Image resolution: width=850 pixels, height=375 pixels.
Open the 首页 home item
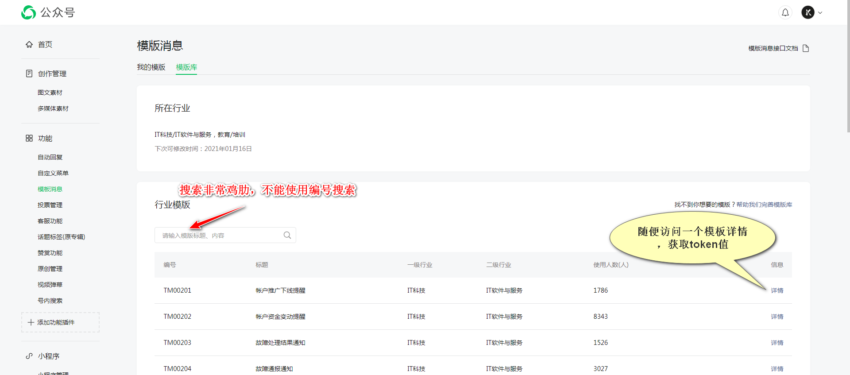pos(45,44)
